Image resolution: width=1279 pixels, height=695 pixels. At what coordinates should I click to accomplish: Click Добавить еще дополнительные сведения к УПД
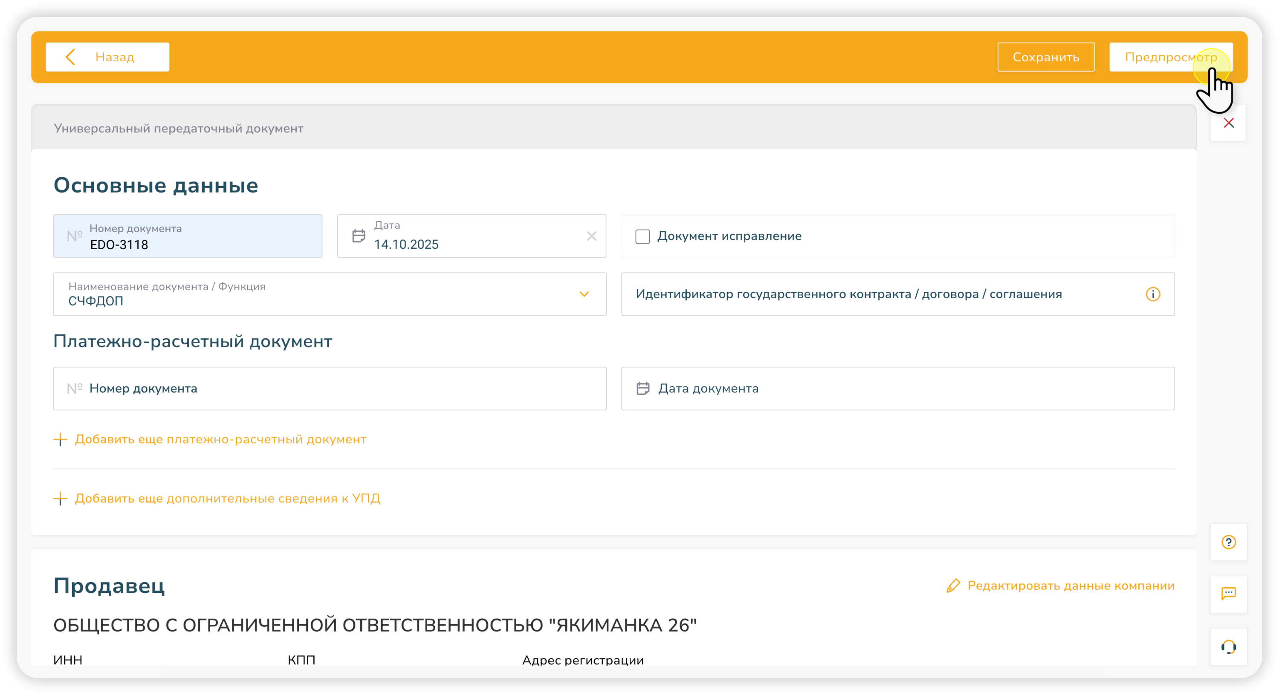227,499
